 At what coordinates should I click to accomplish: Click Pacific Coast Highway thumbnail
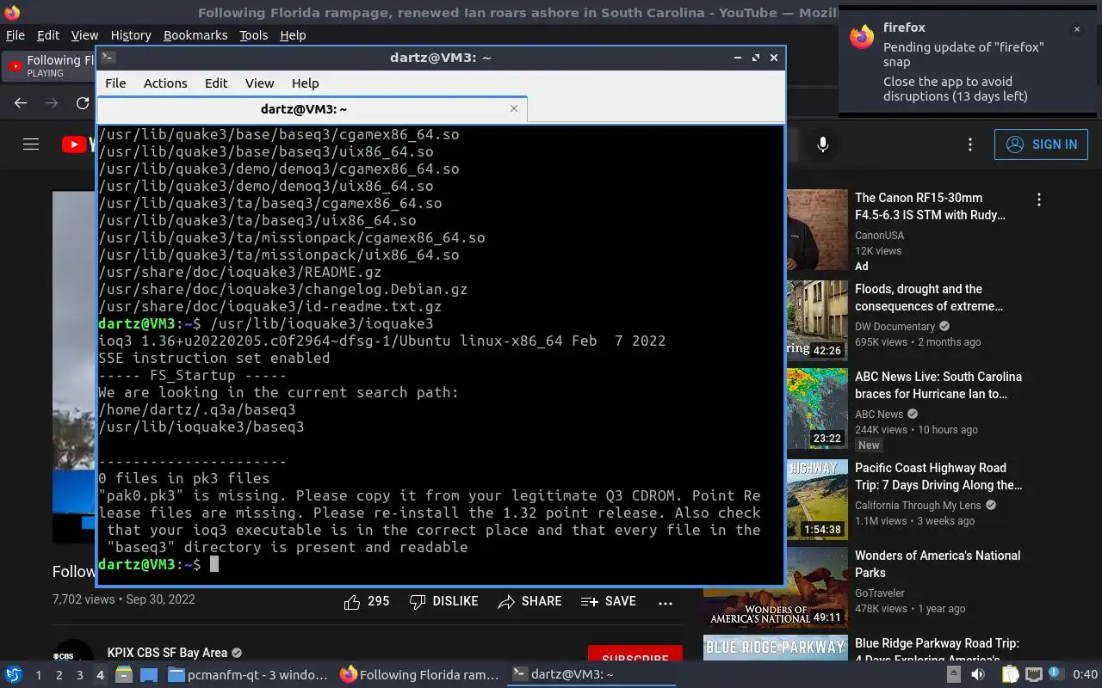click(x=817, y=500)
